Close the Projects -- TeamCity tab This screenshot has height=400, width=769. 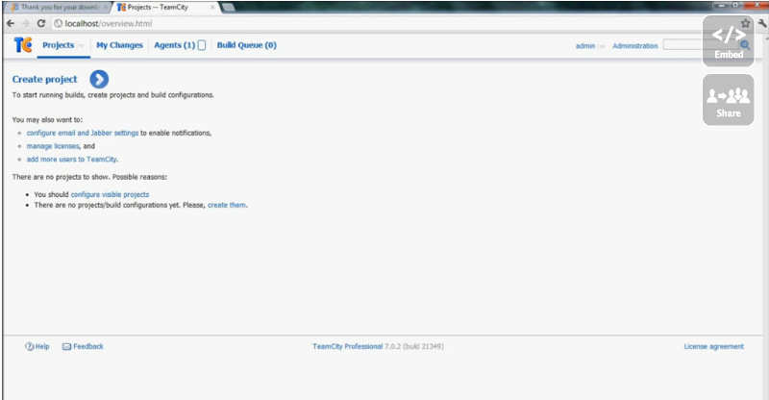coord(212,8)
